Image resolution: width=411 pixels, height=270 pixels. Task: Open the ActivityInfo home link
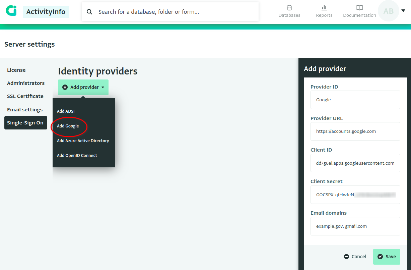coord(46,12)
